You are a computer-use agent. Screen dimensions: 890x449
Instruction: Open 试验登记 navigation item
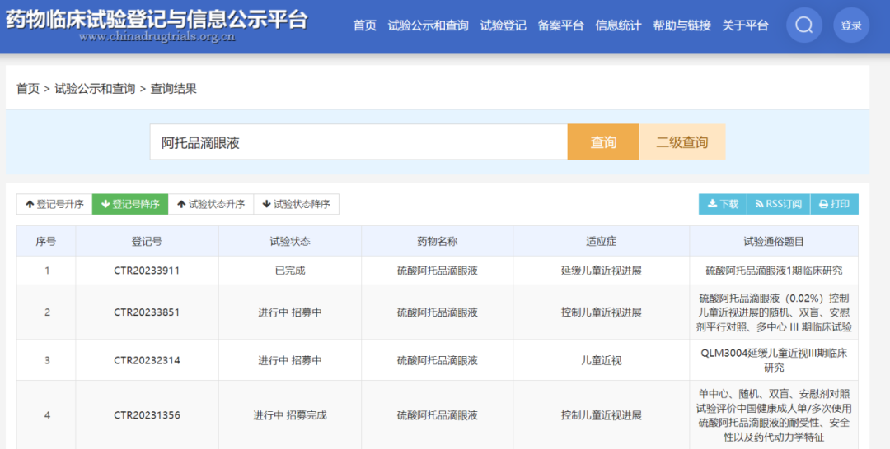pyautogui.click(x=503, y=25)
